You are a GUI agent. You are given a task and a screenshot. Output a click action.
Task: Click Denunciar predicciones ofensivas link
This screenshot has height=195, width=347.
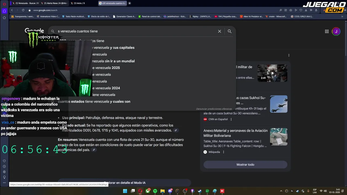pos(214,109)
